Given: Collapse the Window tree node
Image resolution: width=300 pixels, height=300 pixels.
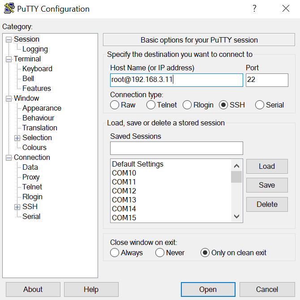Looking at the screenshot, I should tap(9, 99).
